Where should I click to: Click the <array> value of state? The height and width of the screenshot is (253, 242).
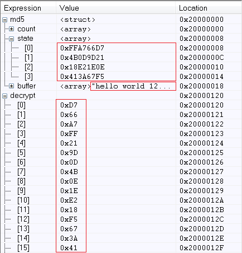coord(75,39)
